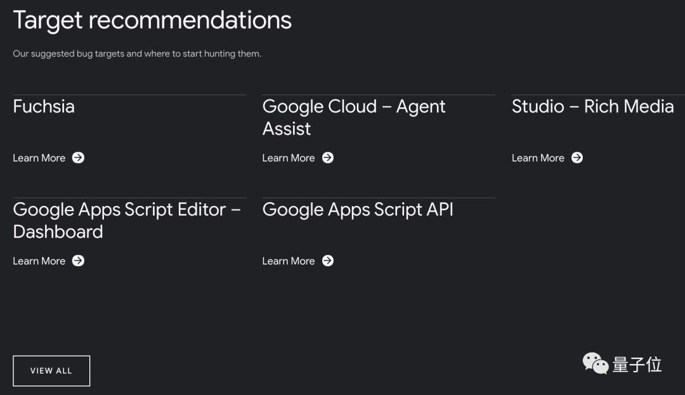Image resolution: width=685 pixels, height=395 pixels.
Task: Open the Fuchsia target title
Action: [x=44, y=107]
